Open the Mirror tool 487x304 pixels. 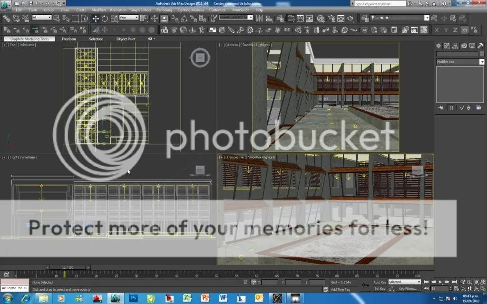259,18
